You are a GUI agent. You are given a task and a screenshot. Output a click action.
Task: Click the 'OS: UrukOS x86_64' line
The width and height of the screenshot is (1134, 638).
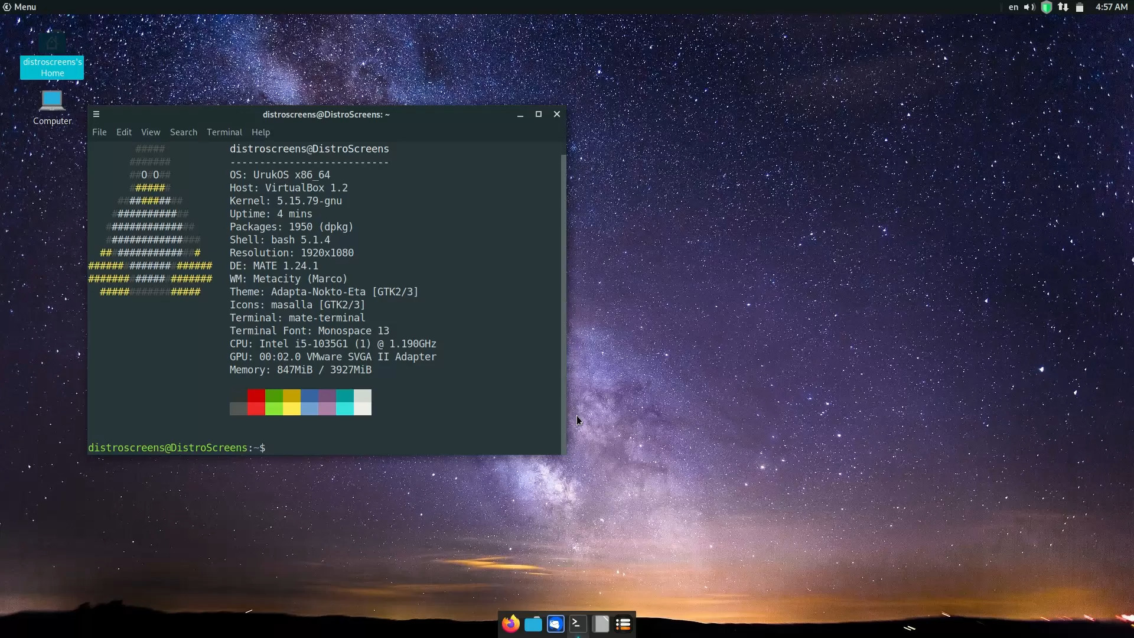(x=280, y=175)
